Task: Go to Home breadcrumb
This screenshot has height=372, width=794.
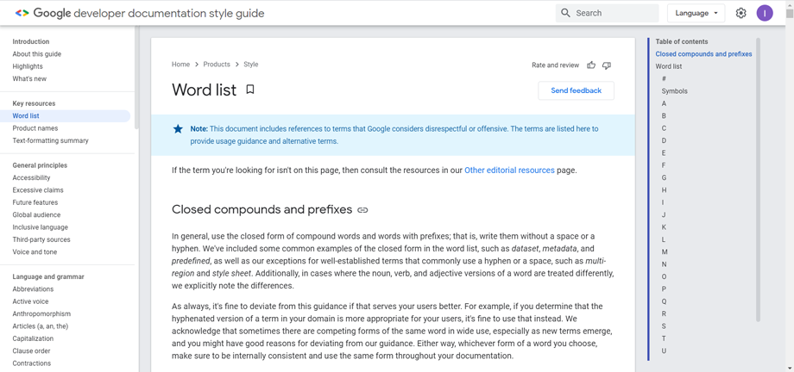Action: pyautogui.click(x=180, y=65)
